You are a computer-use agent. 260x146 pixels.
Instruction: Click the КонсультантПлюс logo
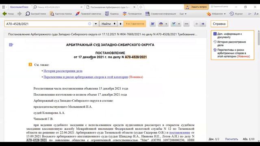coord(19,7)
